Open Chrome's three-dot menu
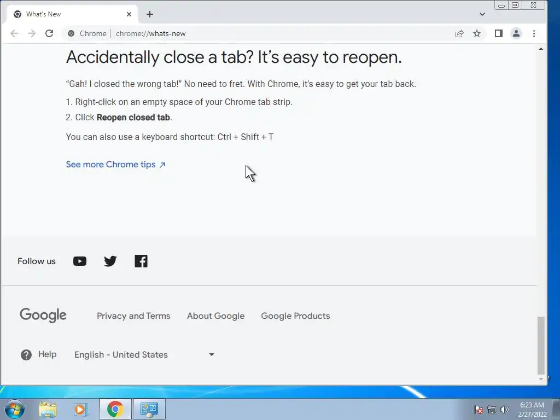560x420 pixels. [x=534, y=33]
